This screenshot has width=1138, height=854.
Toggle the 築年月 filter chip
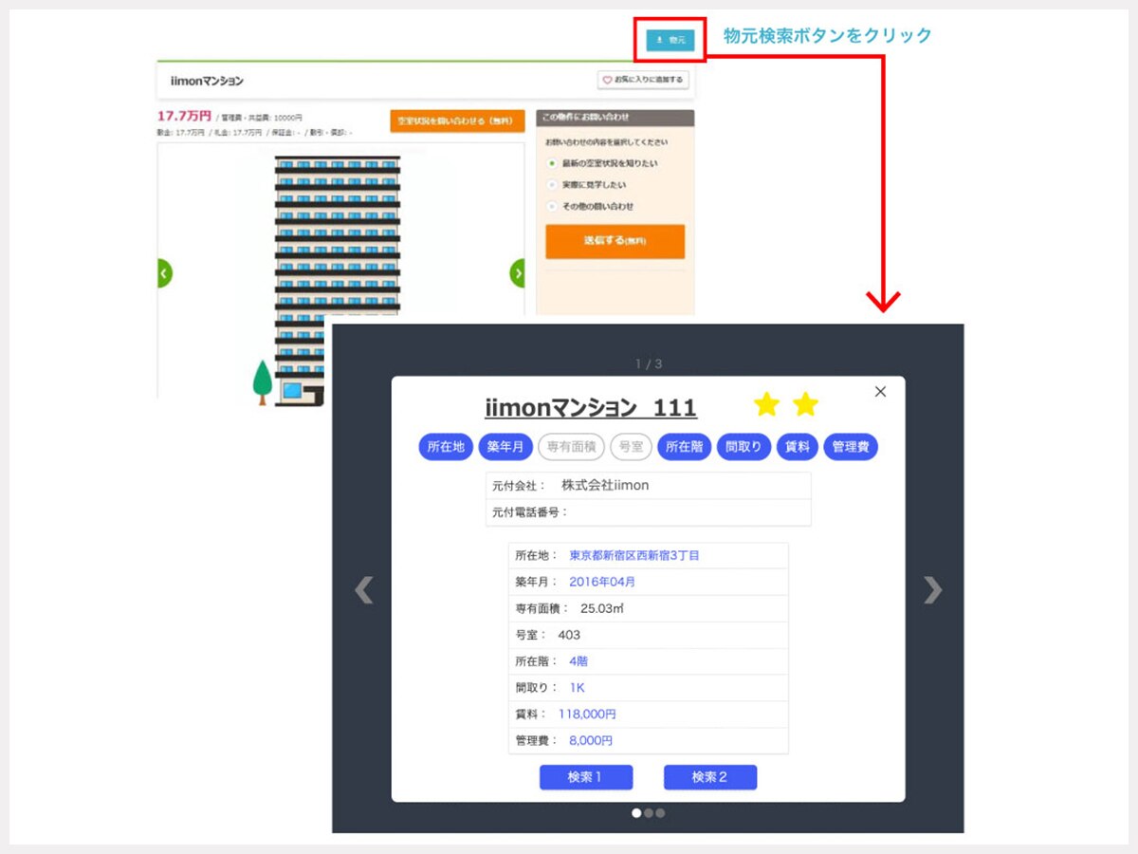click(x=505, y=447)
